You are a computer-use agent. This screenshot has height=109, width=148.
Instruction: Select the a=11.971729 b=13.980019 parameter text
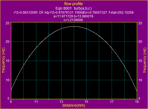coord(73,16)
